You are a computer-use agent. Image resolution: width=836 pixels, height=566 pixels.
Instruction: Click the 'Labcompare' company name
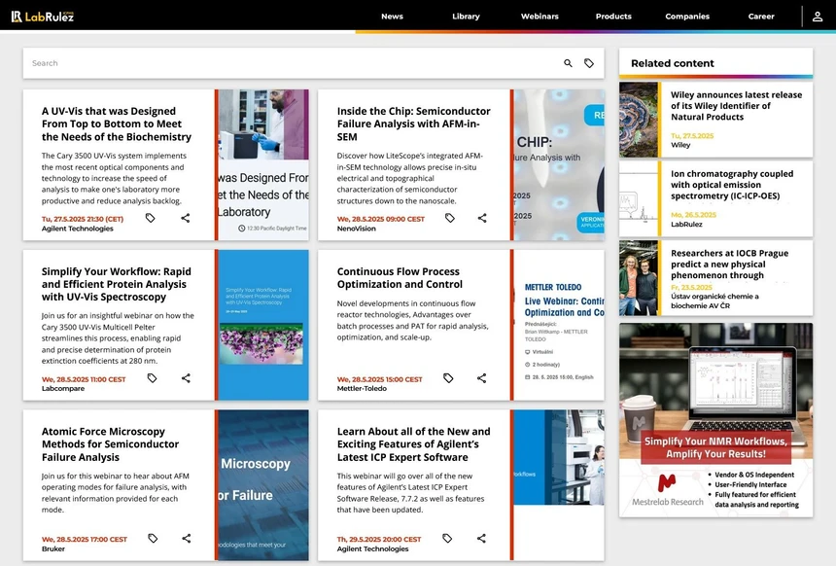tap(63, 388)
